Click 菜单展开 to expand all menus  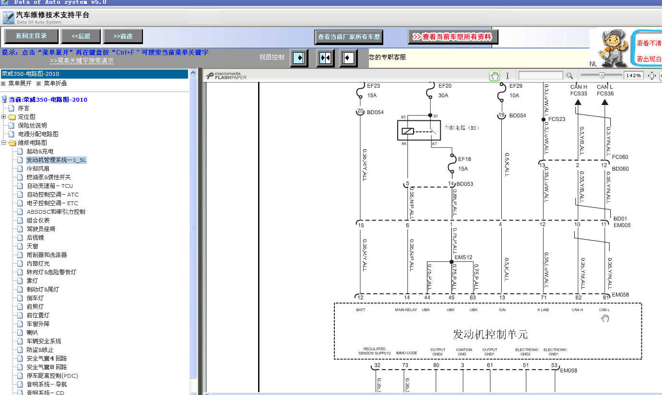click(20, 83)
